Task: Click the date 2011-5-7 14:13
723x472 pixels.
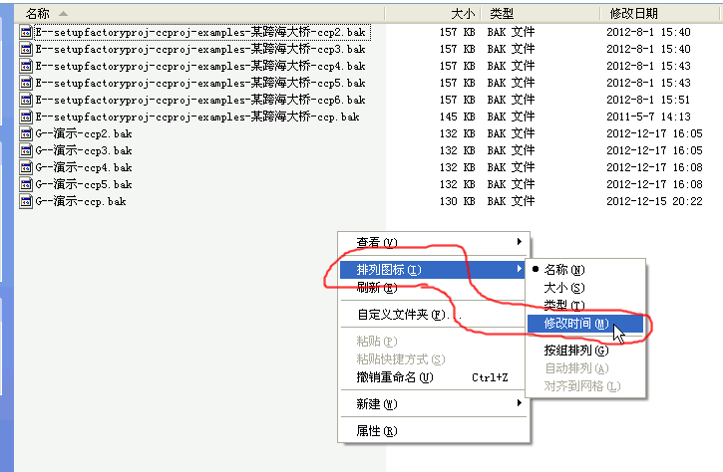Action: click(x=648, y=117)
